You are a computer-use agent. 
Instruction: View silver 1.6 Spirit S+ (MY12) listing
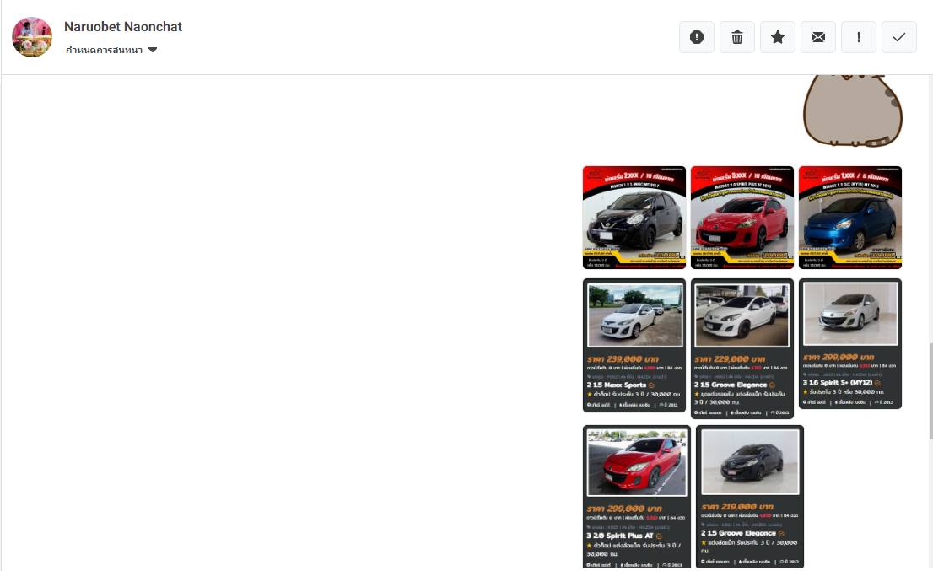[x=850, y=343]
